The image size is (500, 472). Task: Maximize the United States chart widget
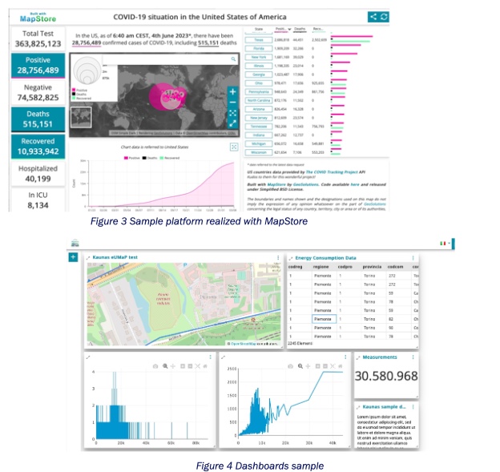[233, 147]
